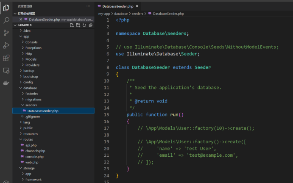The height and width of the screenshot is (183, 293).
Task: Open the .gitignore file
Action: (33, 116)
